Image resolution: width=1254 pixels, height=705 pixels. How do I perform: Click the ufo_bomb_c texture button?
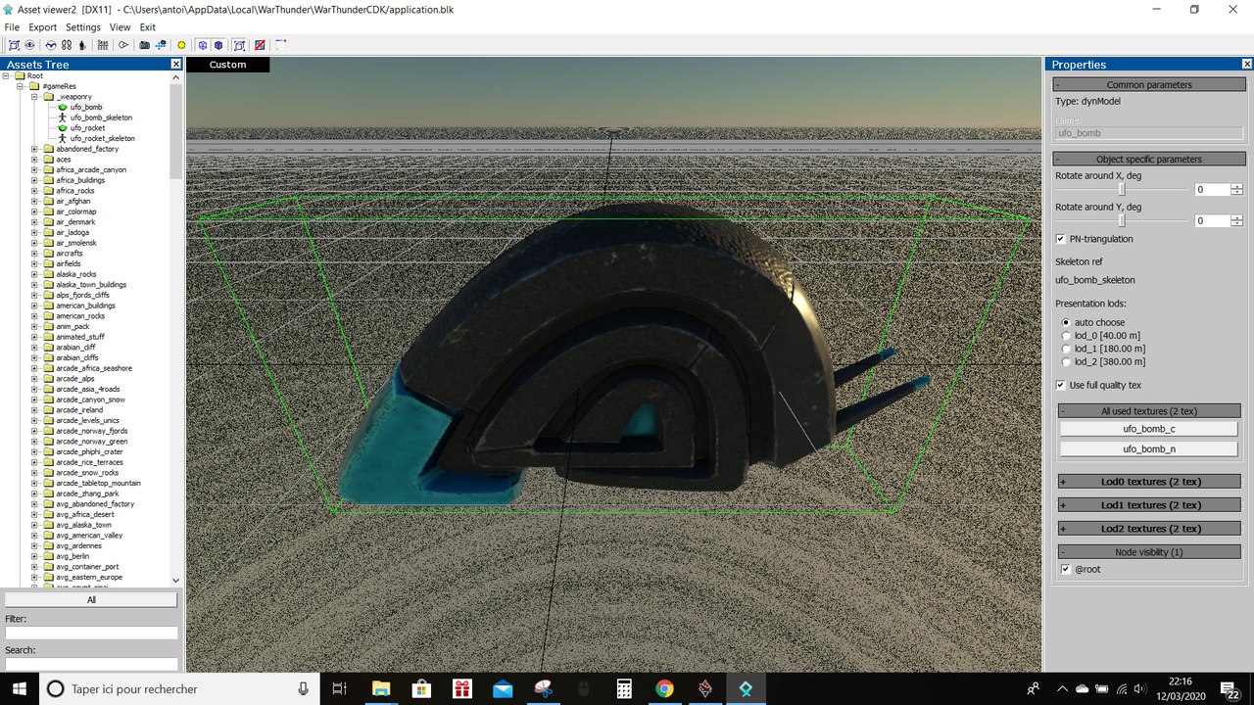click(x=1149, y=429)
